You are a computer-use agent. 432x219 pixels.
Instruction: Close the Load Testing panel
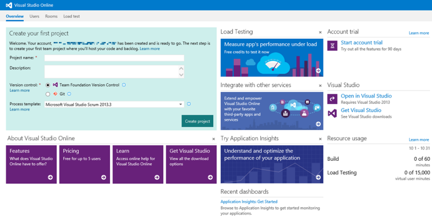[320, 32]
